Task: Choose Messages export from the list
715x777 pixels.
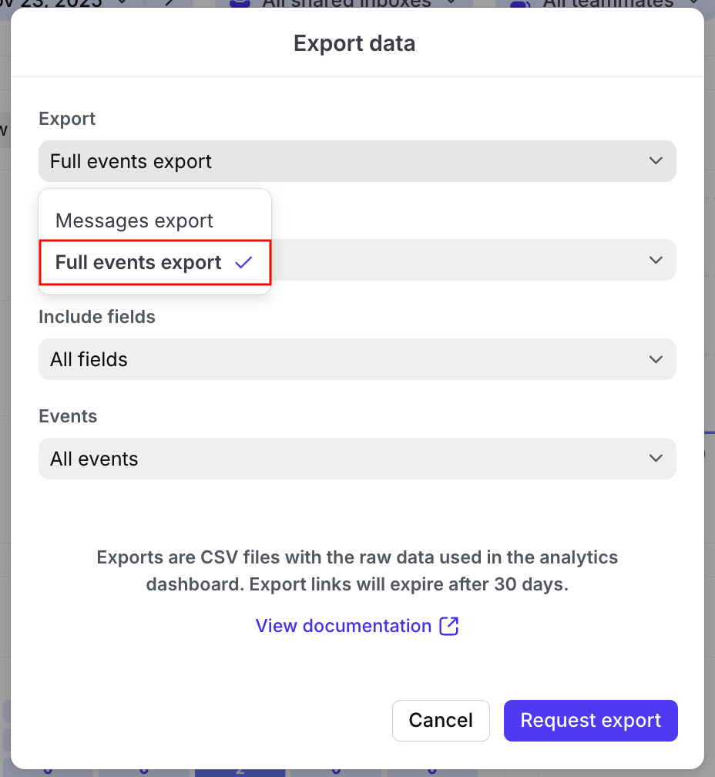Action: (x=134, y=221)
